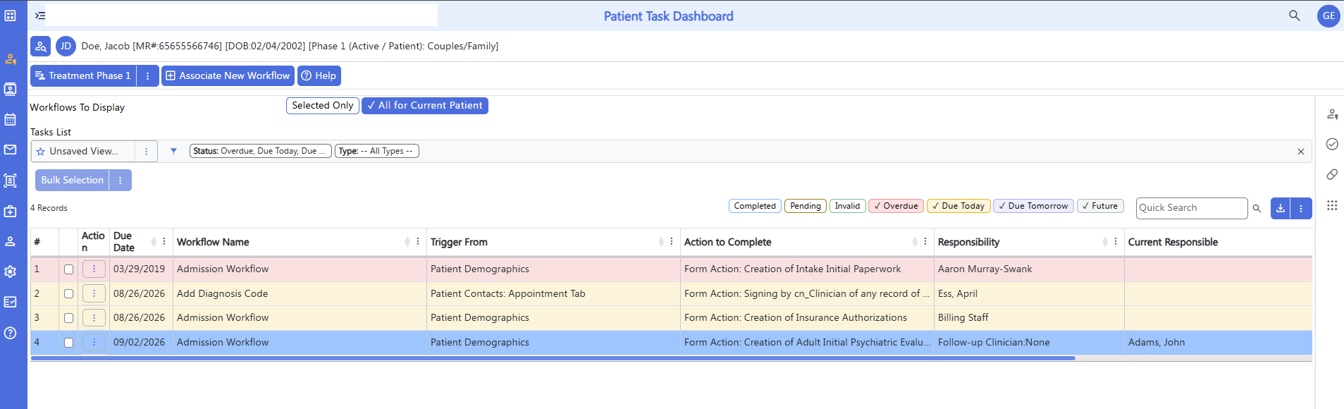Click the quick search magnifier icon
Screen dimensions: 1344x409
coord(1257,208)
